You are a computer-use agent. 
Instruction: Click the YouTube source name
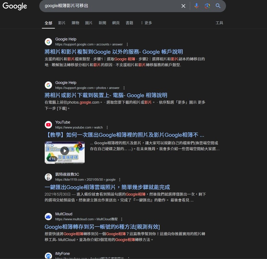[63, 122]
